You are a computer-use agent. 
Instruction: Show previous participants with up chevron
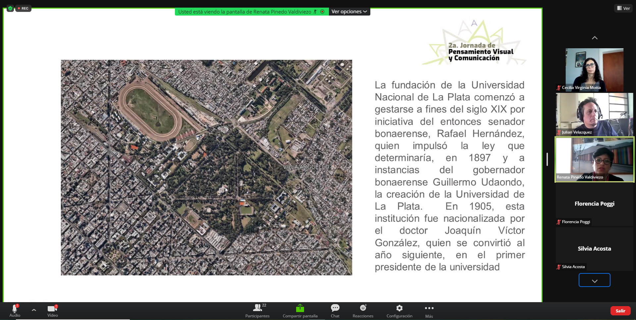click(595, 38)
